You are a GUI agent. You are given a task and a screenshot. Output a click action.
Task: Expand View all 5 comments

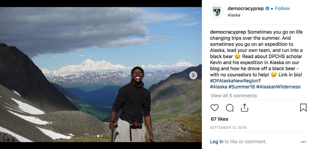pos(234,96)
